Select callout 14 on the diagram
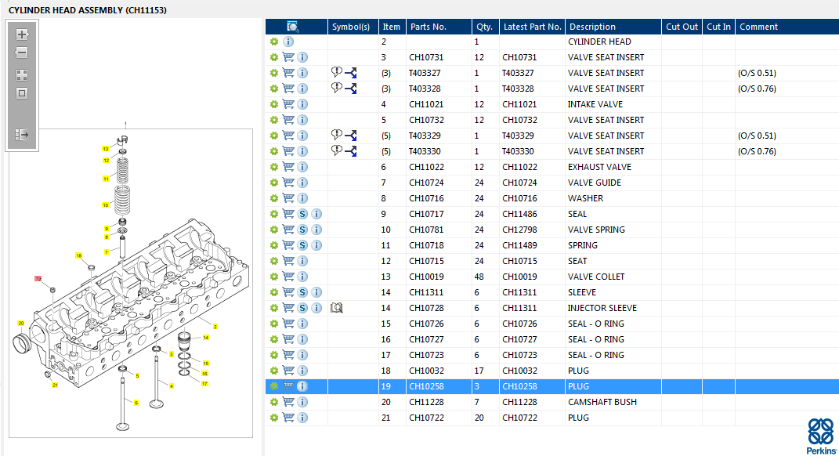 click(206, 338)
